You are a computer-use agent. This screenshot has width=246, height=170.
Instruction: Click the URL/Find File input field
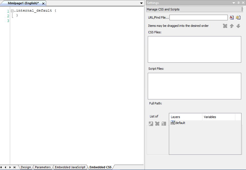198,18
